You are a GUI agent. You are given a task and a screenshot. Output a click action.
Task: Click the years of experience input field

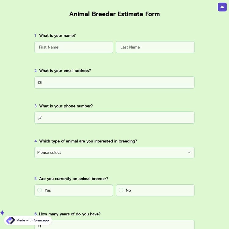pyautogui.click(x=118, y=225)
